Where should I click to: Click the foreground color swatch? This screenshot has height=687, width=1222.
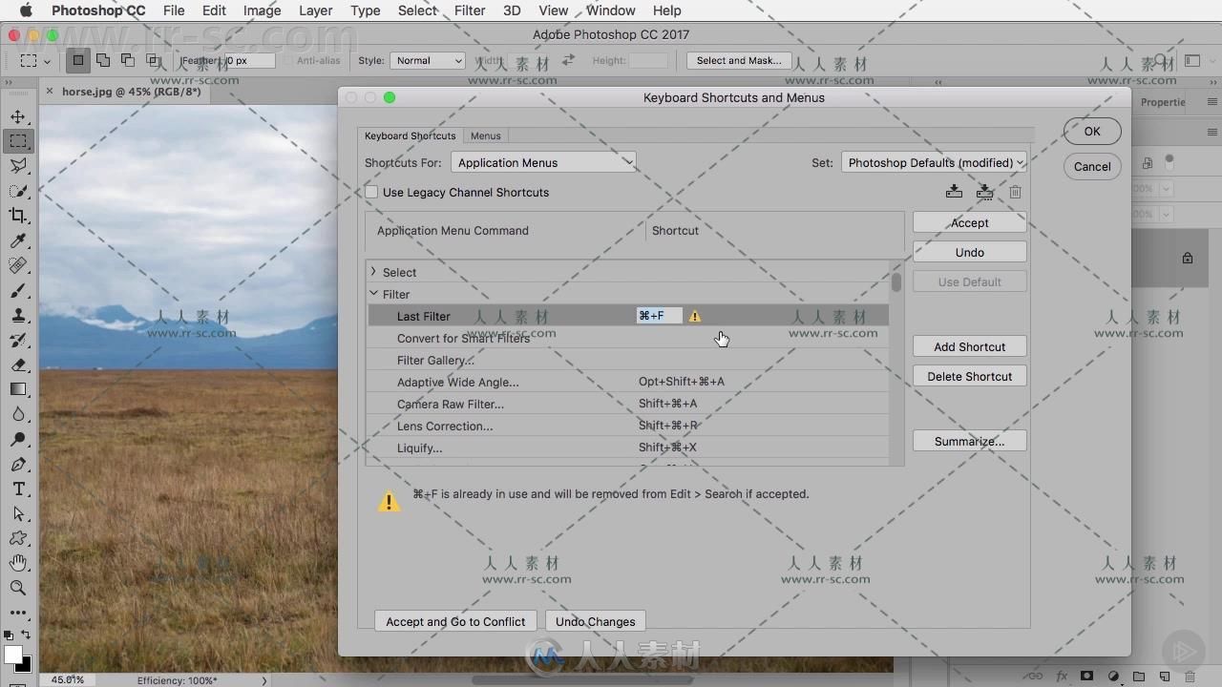pyautogui.click(x=12, y=655)
